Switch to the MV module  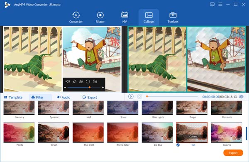[124, 17]
